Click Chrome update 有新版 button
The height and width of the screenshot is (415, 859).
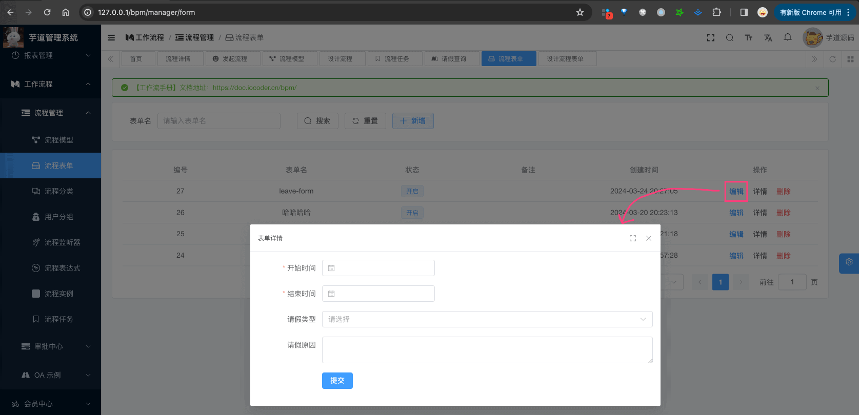click(814, 12)
